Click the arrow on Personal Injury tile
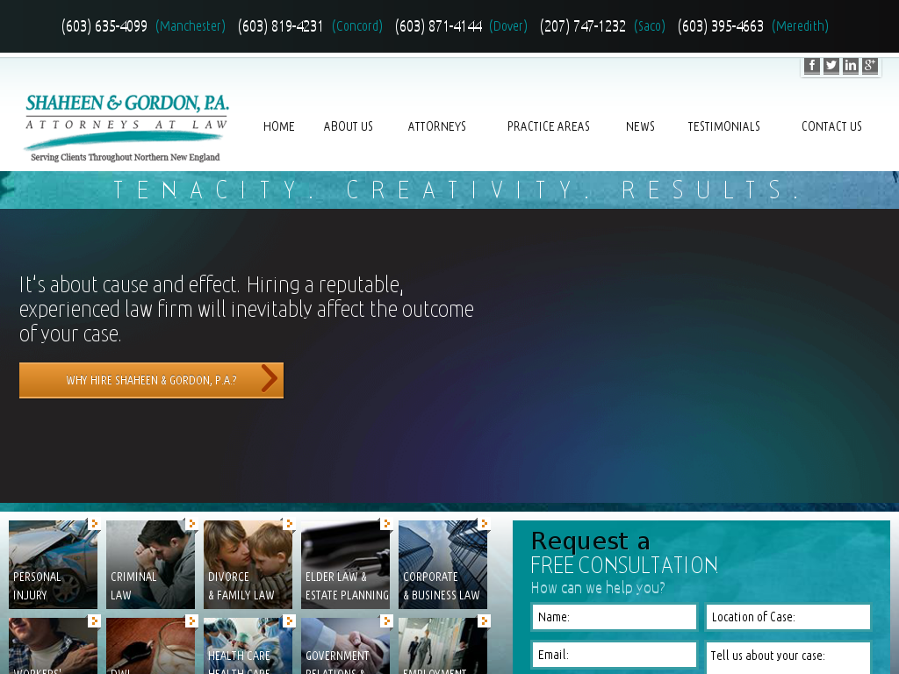This screenshot has width=899, height=674. [x=94, y=524]
